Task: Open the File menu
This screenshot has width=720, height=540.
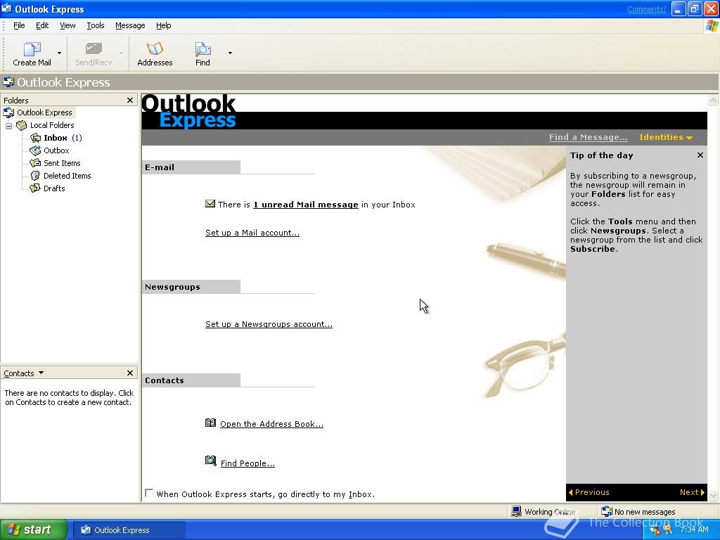Action: pos(19,26)
